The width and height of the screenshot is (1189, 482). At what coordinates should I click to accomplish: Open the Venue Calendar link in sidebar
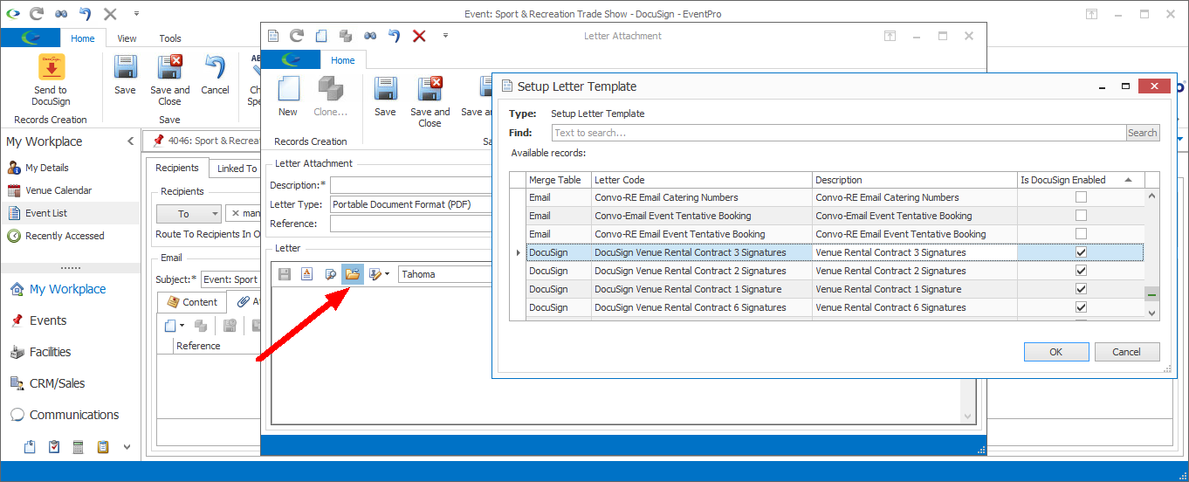click(58, 190)
